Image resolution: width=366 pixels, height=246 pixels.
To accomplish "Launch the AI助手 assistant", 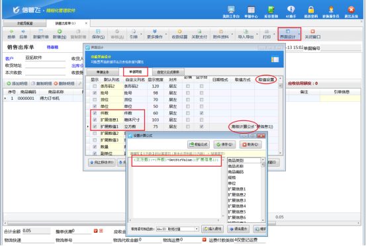I will 291,12.
